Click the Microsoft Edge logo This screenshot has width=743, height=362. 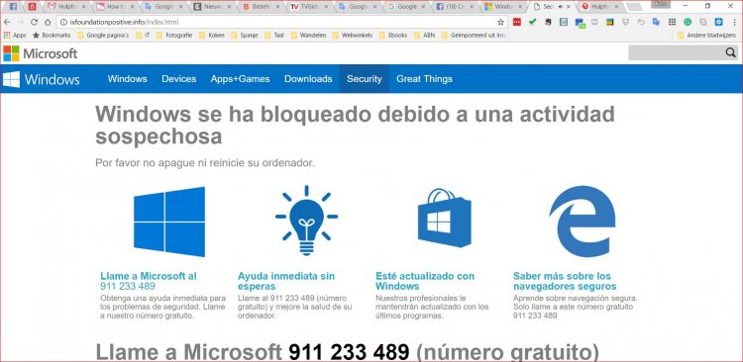click(582, 221)
